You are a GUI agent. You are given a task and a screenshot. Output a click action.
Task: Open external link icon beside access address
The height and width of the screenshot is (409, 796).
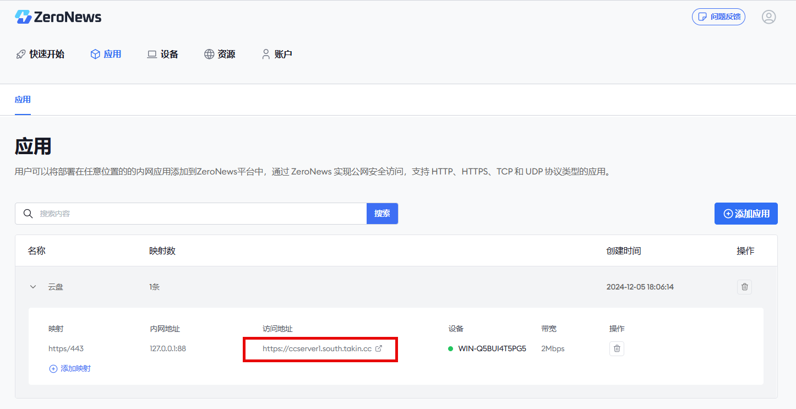(x=379, y=348)
